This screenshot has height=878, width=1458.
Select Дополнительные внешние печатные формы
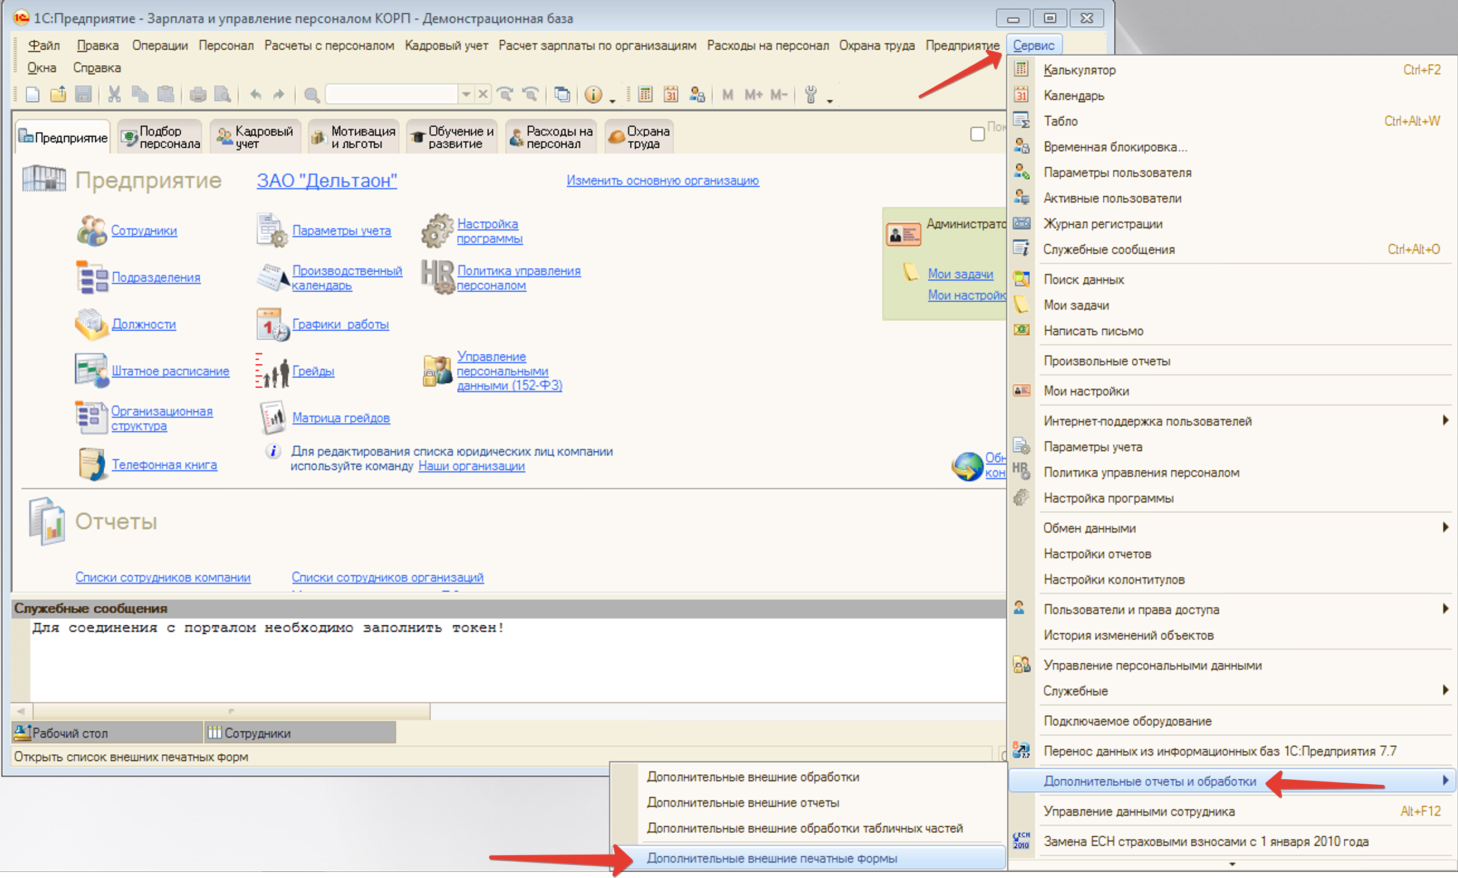coord(771,858)
